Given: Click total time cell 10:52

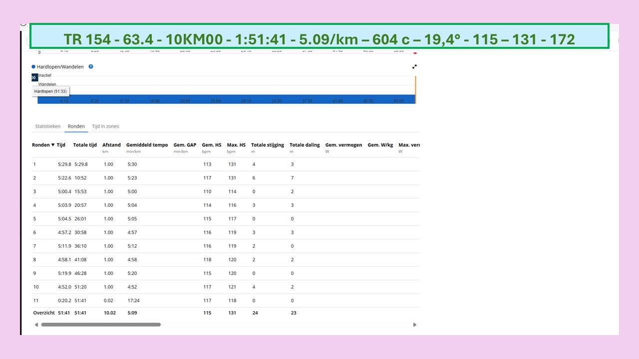Looking at the screenshot, I should coord(80,178).
